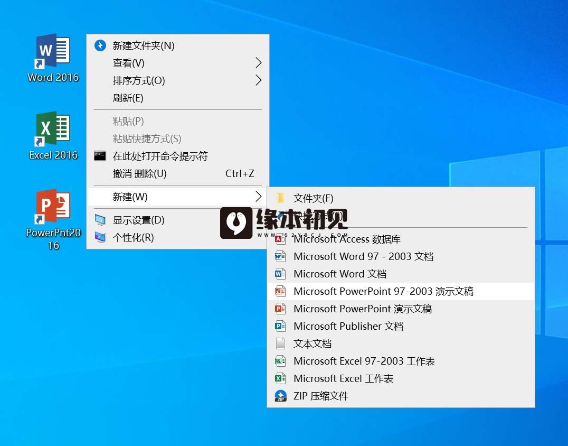Choose 撤消 删除(U) in the context menu

(x=178, y=173)
